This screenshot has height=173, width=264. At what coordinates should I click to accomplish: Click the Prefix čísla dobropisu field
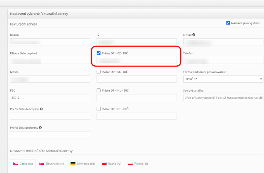pyautogui.click(x=50, y=116)
